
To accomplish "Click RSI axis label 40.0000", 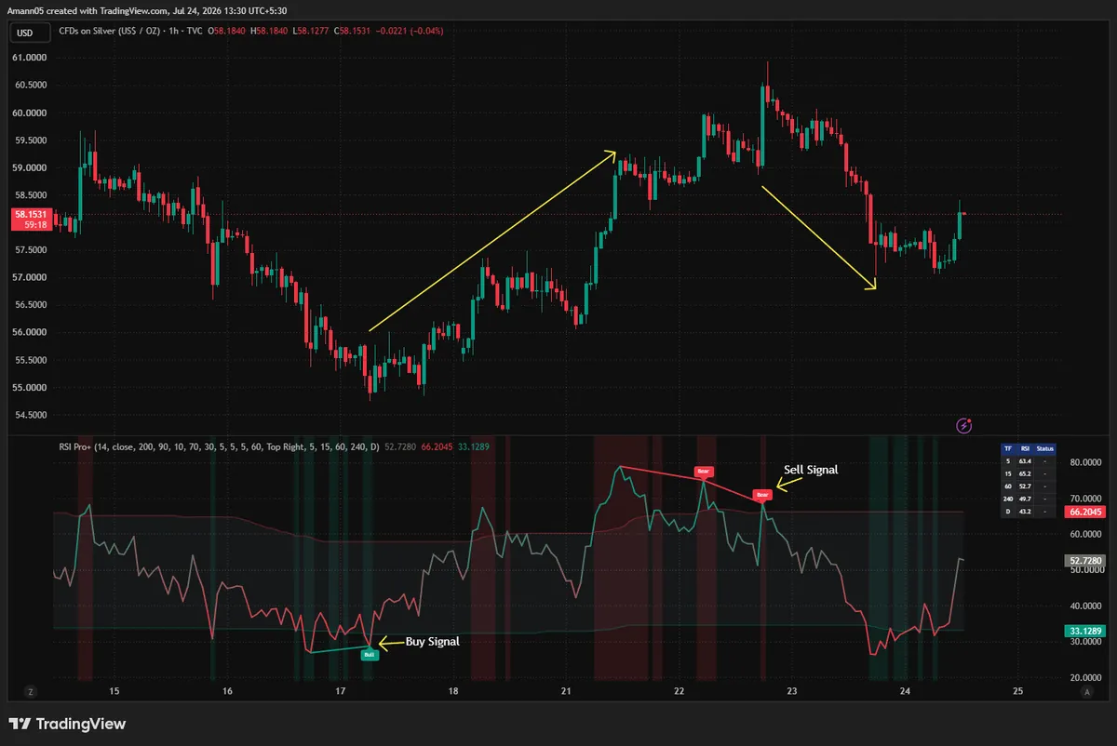I will pos(1085,606).
